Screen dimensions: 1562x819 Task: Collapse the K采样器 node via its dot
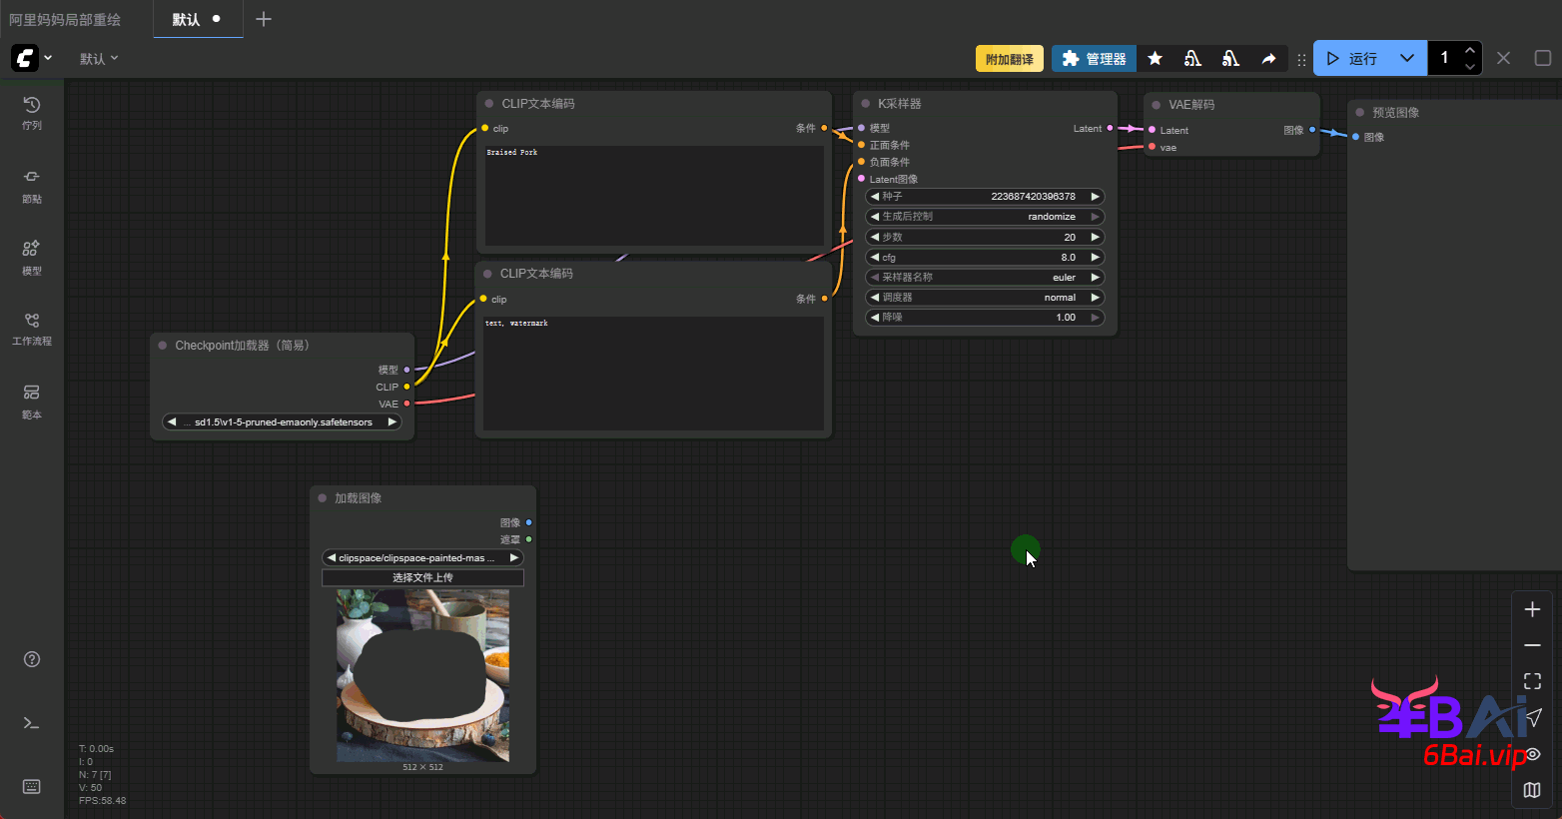(865, 104)
